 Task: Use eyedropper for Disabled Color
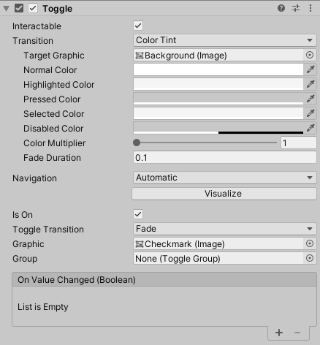click(x=311, y=128)
